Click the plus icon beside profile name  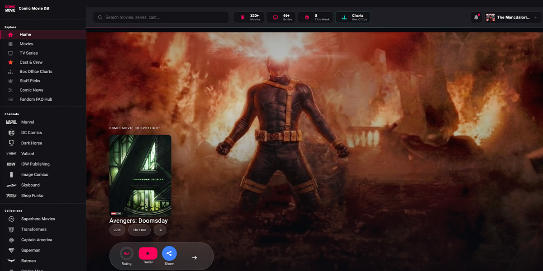536,17
